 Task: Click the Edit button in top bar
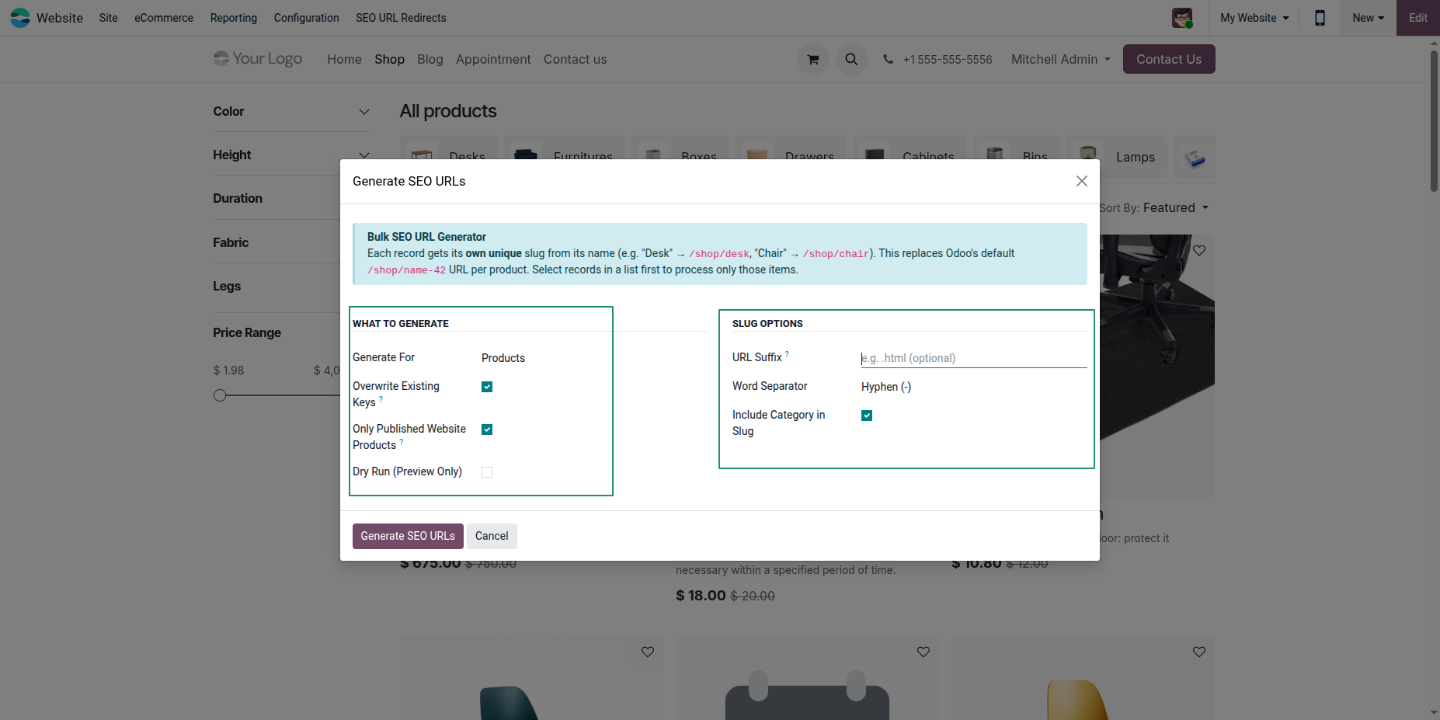click(1418, 17)
